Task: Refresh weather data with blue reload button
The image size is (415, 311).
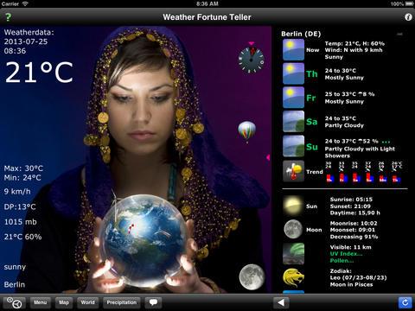Action: (x=405, y=302)
